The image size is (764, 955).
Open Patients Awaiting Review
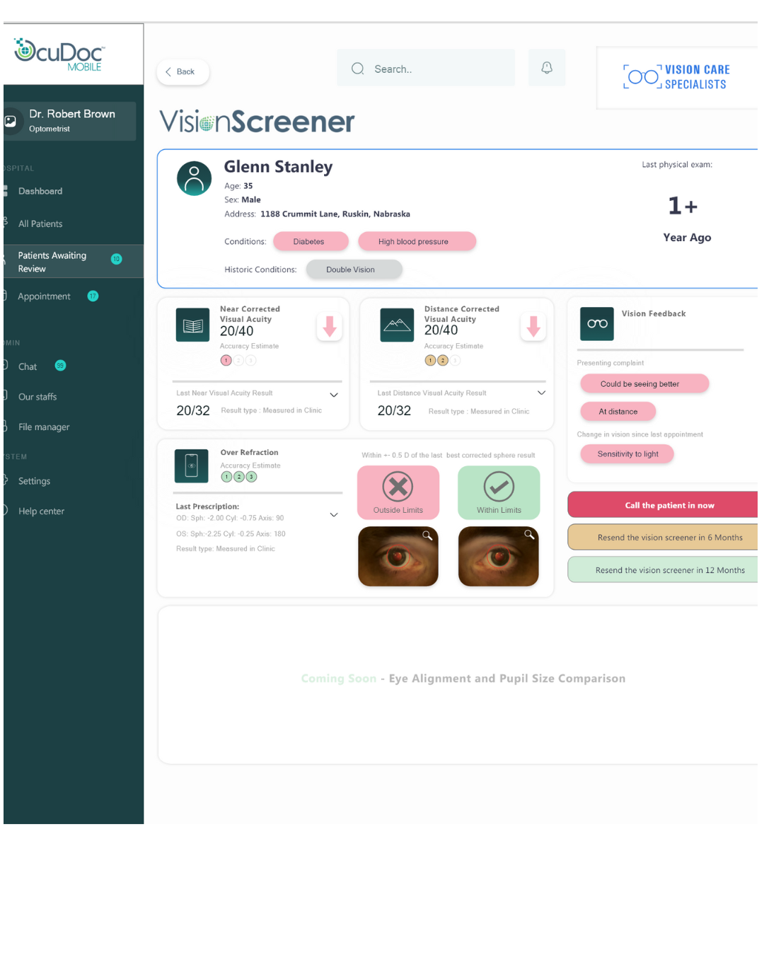pos(52,261)
